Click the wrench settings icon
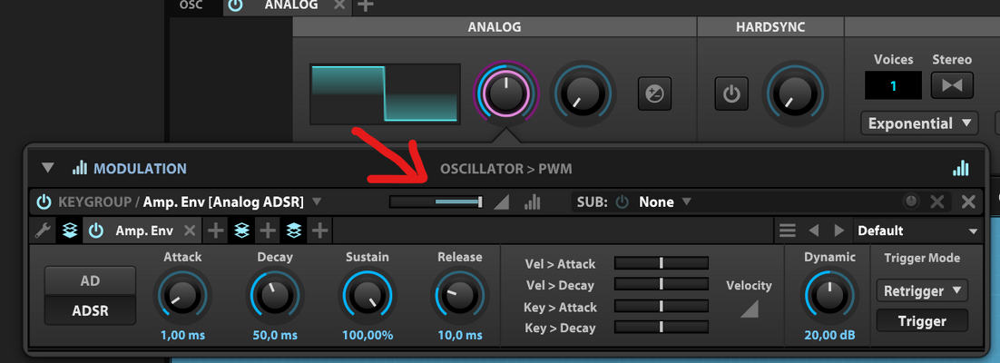The width and height of the screenshot is (1000, 363). [43, 231]
